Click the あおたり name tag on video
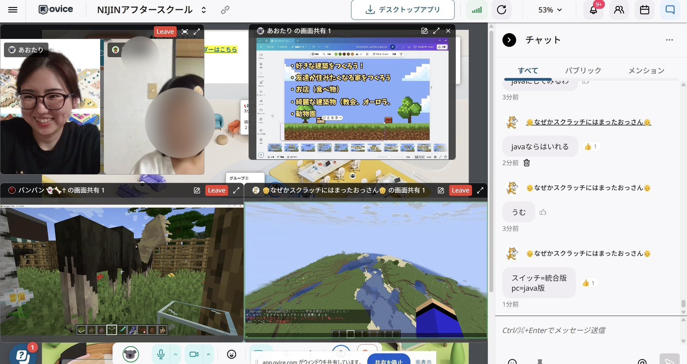The image size is (687, 364). click(x=26, y=50)
